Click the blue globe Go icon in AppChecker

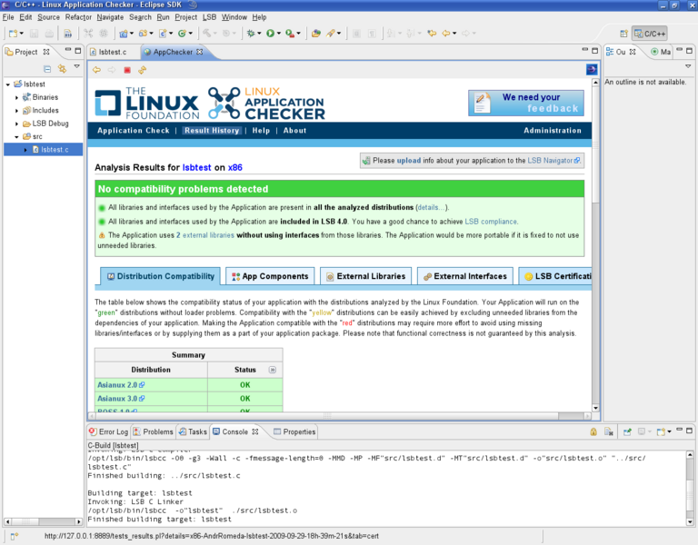pos(592,69)
